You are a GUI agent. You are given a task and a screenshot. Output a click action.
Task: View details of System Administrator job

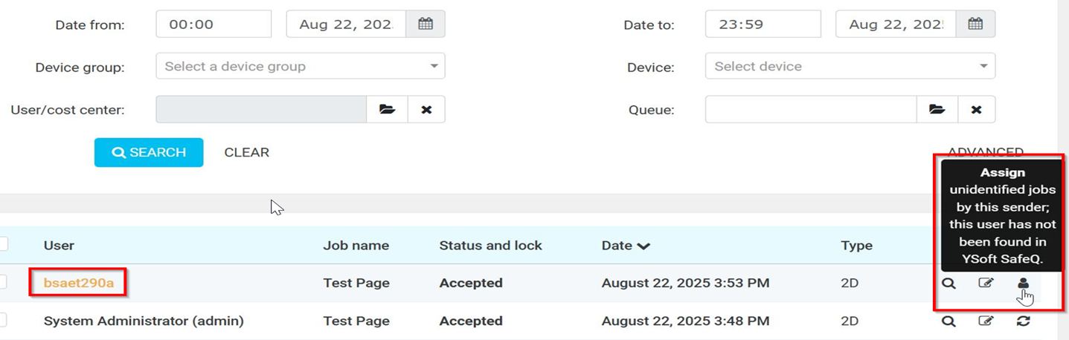click(948, 321)
